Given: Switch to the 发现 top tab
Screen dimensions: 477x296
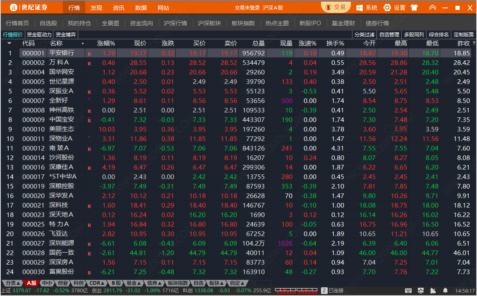Looking at the screenshot, I should [x=96, y=7].
